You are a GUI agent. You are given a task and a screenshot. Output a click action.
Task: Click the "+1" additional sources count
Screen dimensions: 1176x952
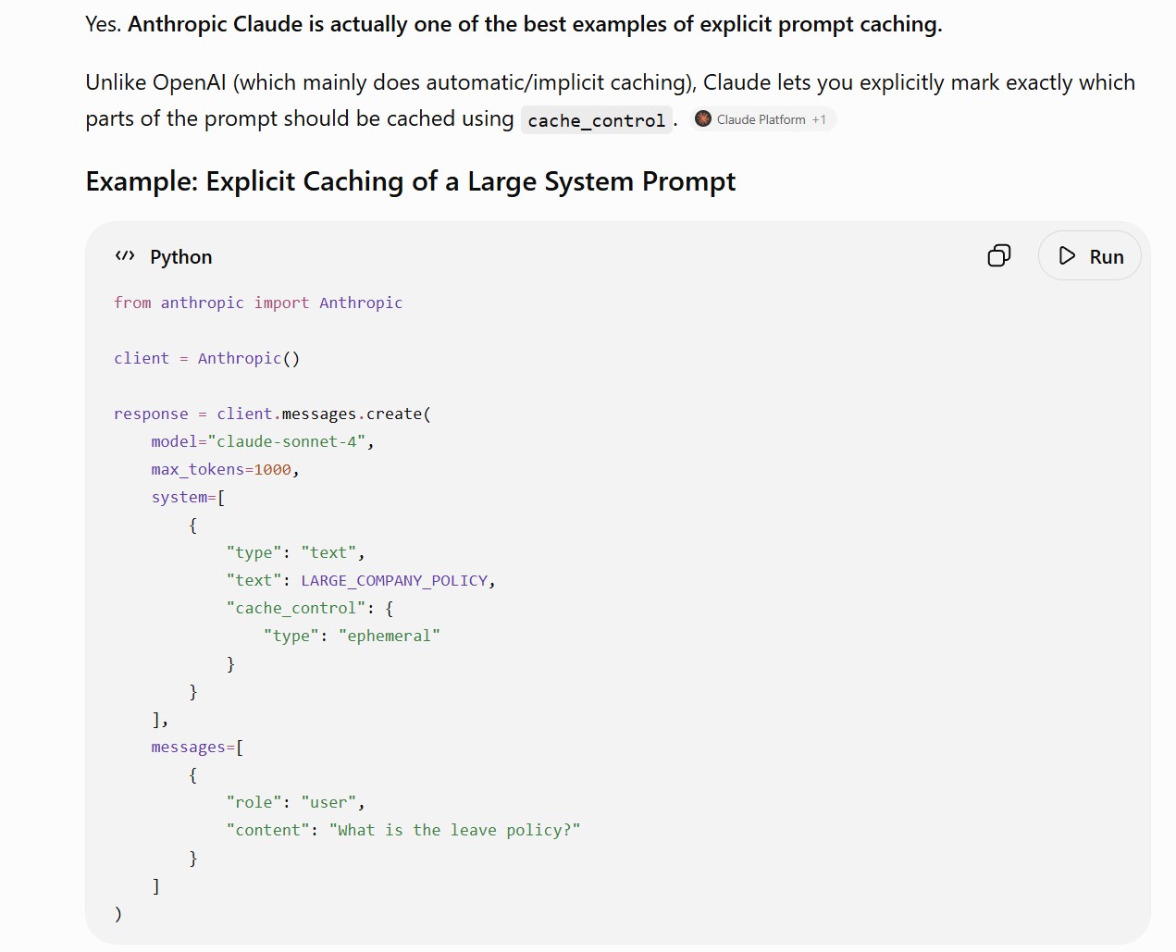tap(819, 119)
